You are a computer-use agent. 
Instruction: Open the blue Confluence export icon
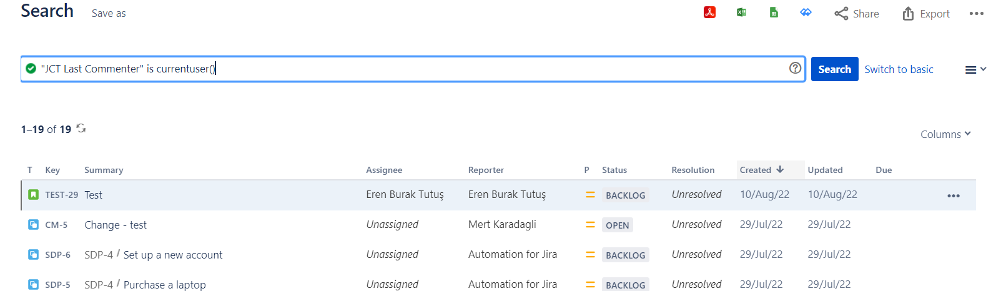[806, 12]
